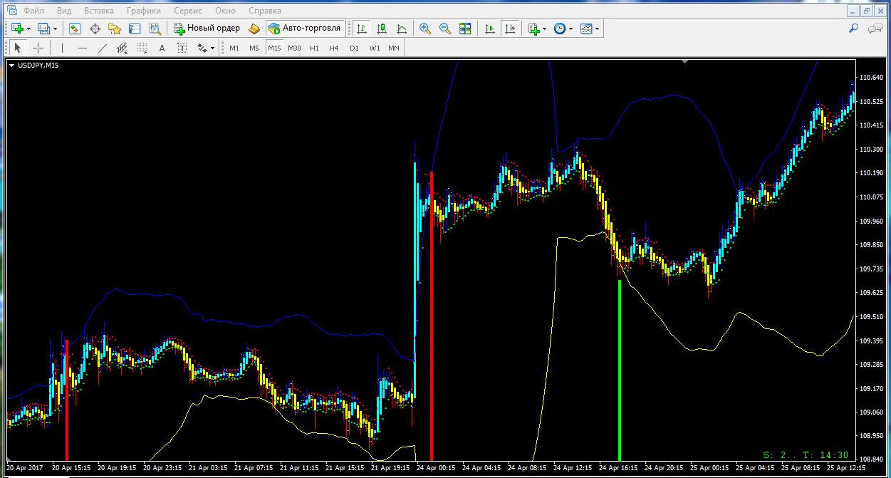This screenshot has height=478, width=891.
Task: Switch chart to candlestick display mode
Action: [x=382, y=28]
